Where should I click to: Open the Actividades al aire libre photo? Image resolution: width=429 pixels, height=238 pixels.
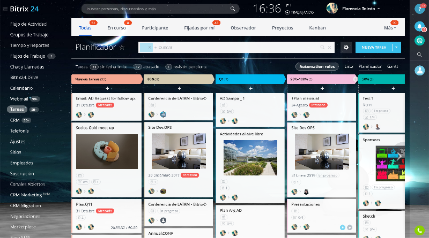coord(250,158)
